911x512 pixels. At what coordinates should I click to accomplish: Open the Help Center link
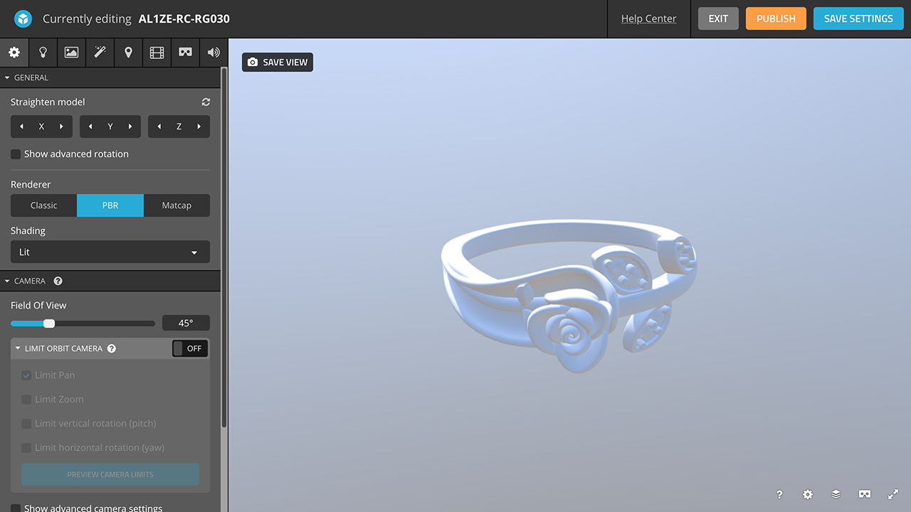click(648, 18)
